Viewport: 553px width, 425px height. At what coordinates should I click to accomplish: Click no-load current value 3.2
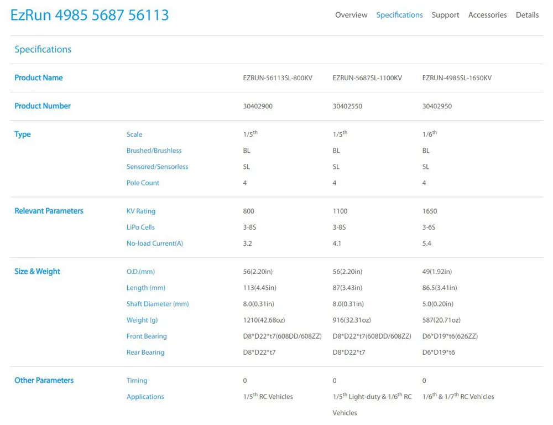(247, 243)
